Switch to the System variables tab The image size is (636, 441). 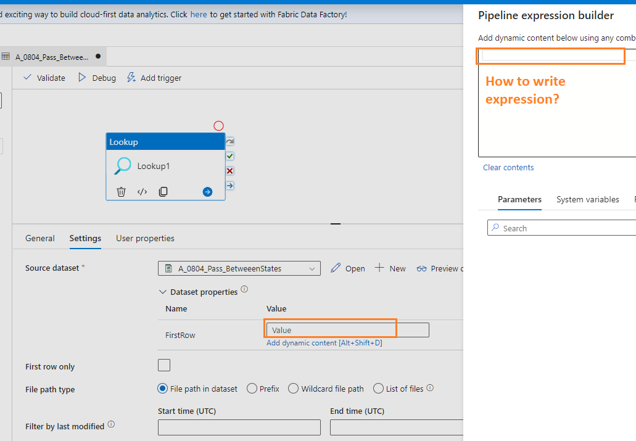(x=587, y=199)
